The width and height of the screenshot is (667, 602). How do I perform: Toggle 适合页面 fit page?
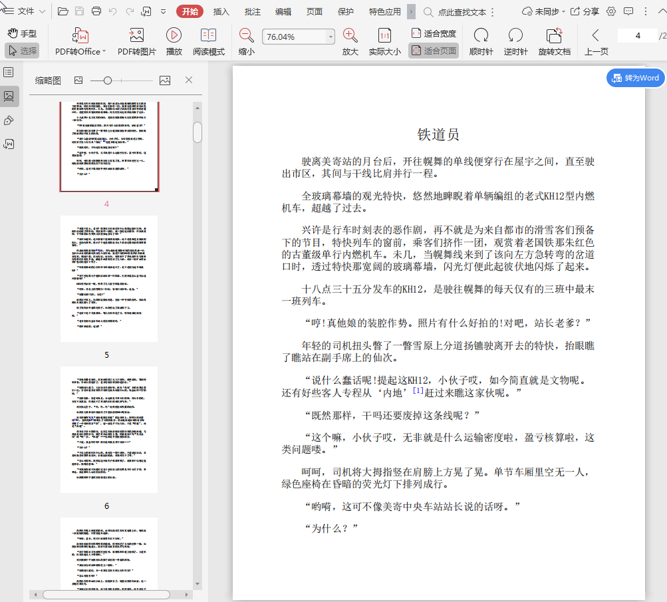tap(434, 51)
